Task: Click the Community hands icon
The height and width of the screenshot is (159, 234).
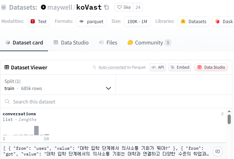Action: point(130,42)
